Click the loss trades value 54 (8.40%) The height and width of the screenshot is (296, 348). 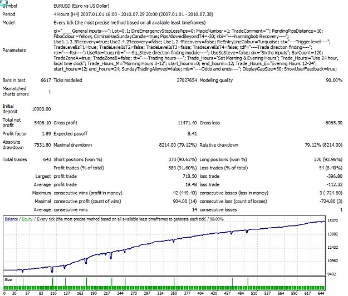coord(331,168)
